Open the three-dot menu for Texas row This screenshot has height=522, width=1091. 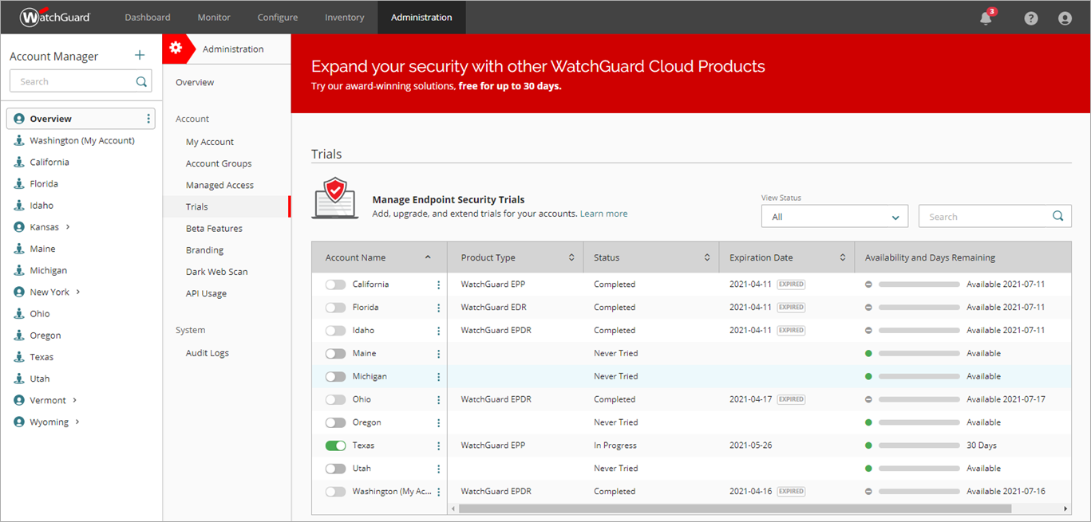click(x=438, y=445)
